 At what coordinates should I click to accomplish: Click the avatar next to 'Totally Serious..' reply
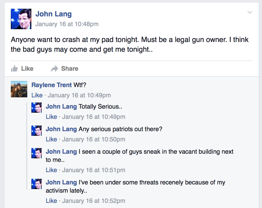click(x=37, y=108)
